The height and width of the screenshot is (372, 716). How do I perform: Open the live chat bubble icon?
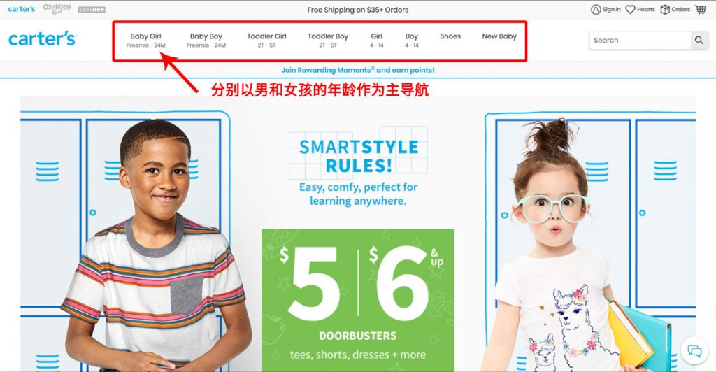coord(694,351)
